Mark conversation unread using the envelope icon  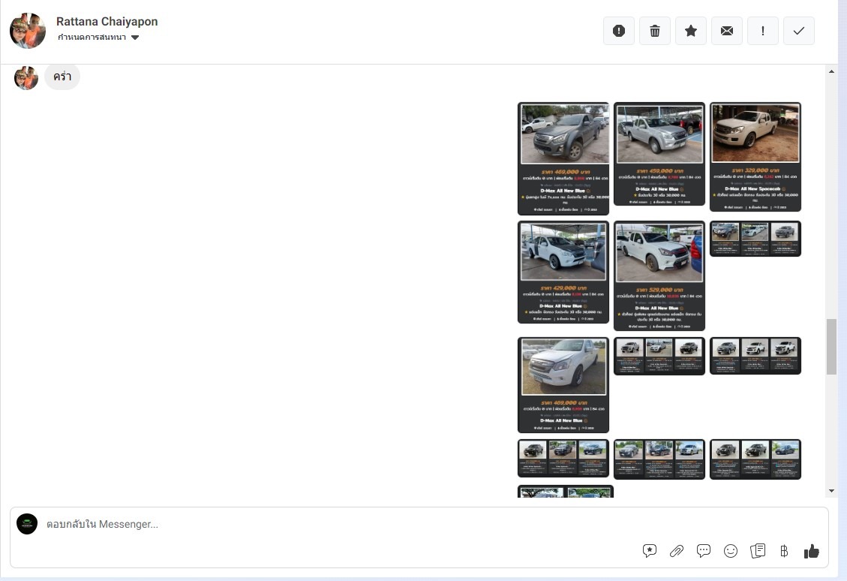(x=727, y=31)
